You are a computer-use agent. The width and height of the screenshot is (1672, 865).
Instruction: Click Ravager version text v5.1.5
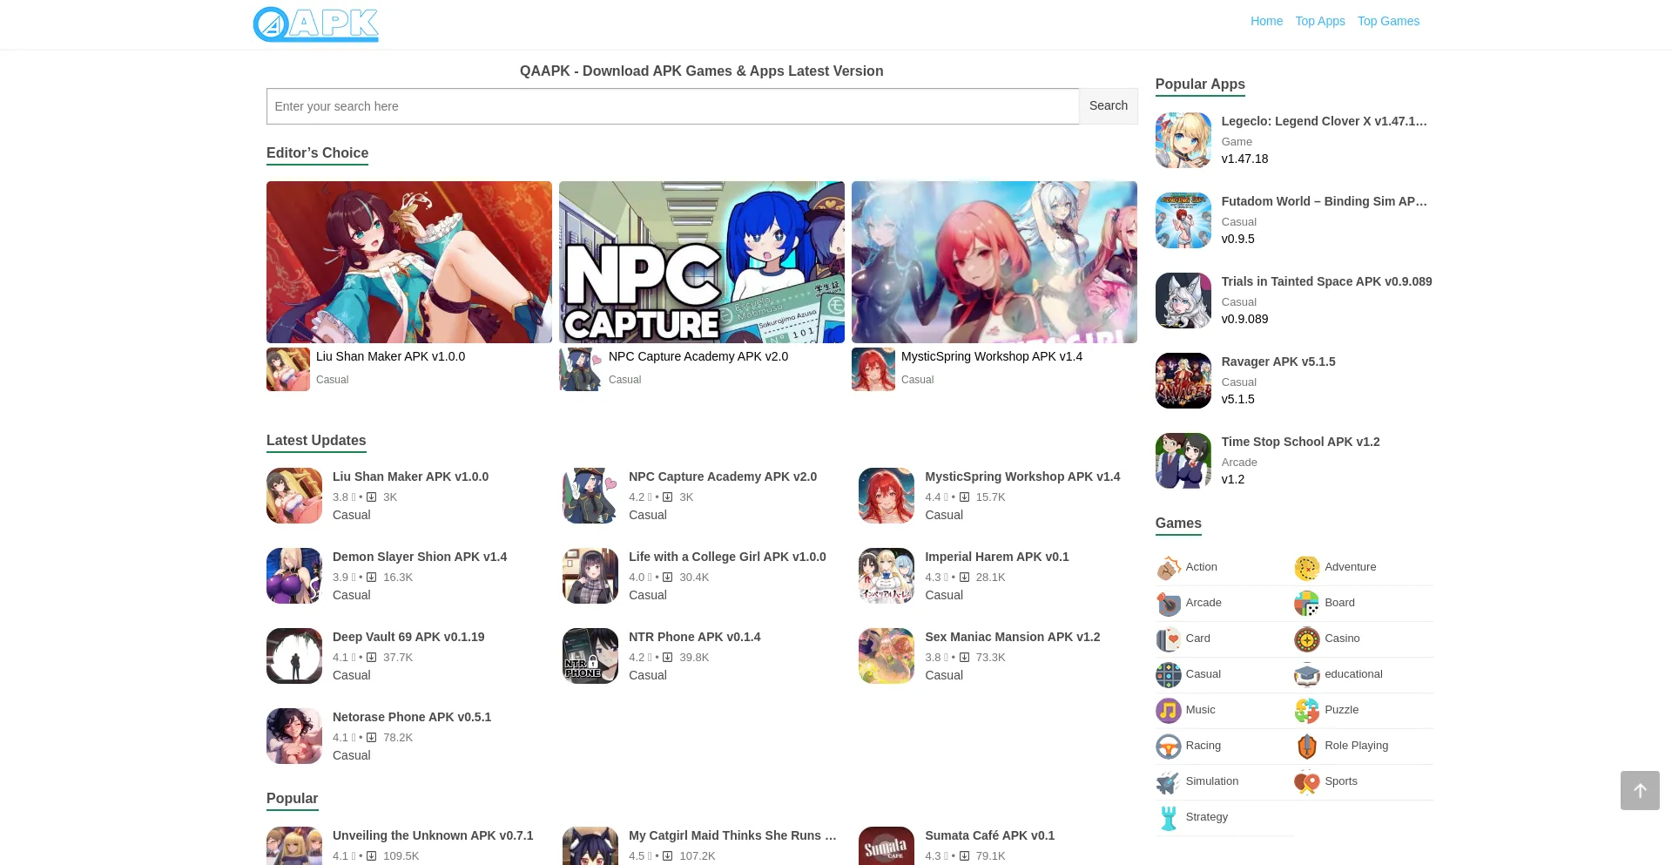pos(1237,399)
